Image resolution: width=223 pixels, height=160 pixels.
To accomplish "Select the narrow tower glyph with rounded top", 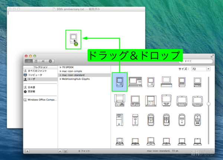I will tap(135, 120).
